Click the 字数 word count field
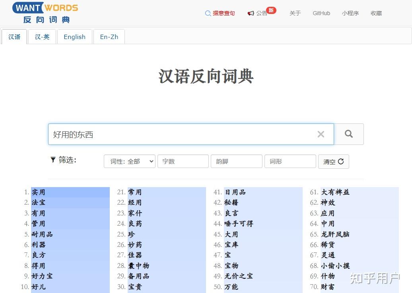 click(x=183, y=161)
